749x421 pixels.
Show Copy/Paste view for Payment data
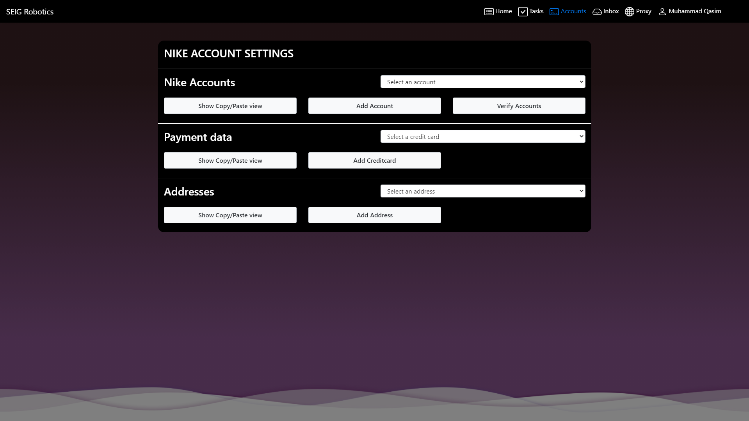[x=230, y=160]
